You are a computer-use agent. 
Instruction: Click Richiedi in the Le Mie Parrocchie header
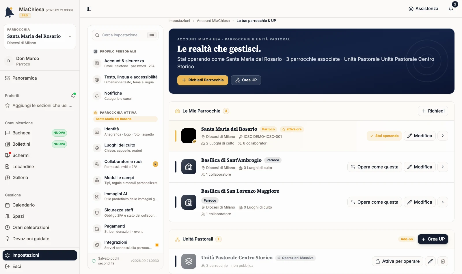pyautogui.click(x=433, y=111)
